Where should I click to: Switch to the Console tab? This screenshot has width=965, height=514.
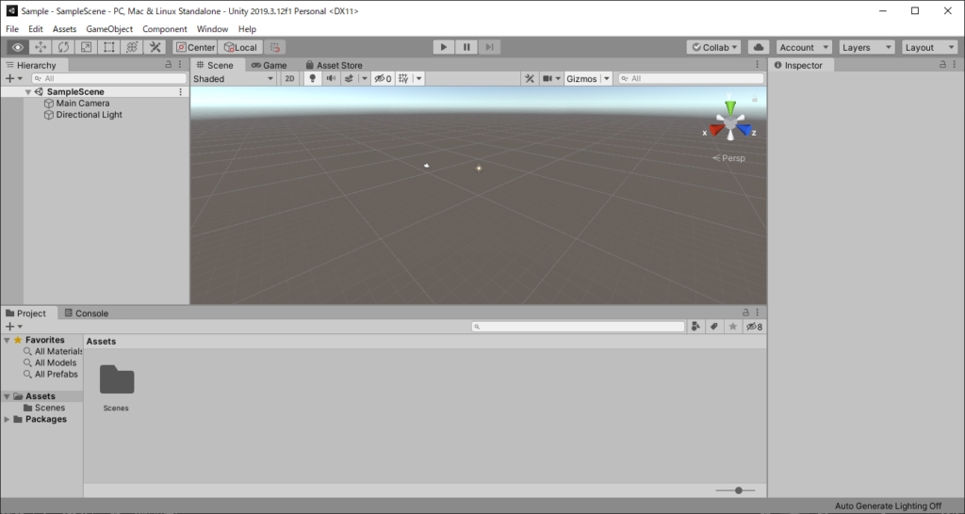[x=86, y=313]
